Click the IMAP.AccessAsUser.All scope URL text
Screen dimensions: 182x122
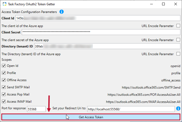click(143, 102)
